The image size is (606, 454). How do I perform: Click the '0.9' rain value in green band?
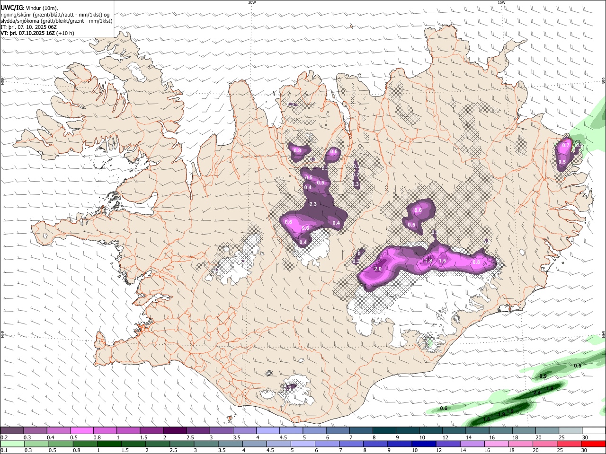click(544, 376)
